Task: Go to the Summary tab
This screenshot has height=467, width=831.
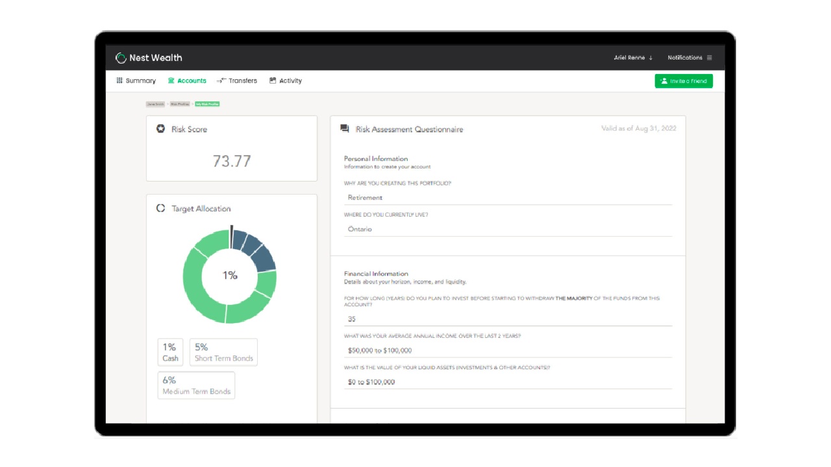Action: point(140,81)
